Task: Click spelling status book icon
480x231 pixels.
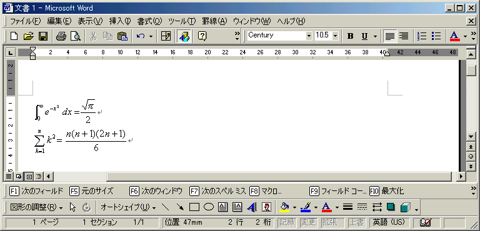Action: click(x=426, y=222)
